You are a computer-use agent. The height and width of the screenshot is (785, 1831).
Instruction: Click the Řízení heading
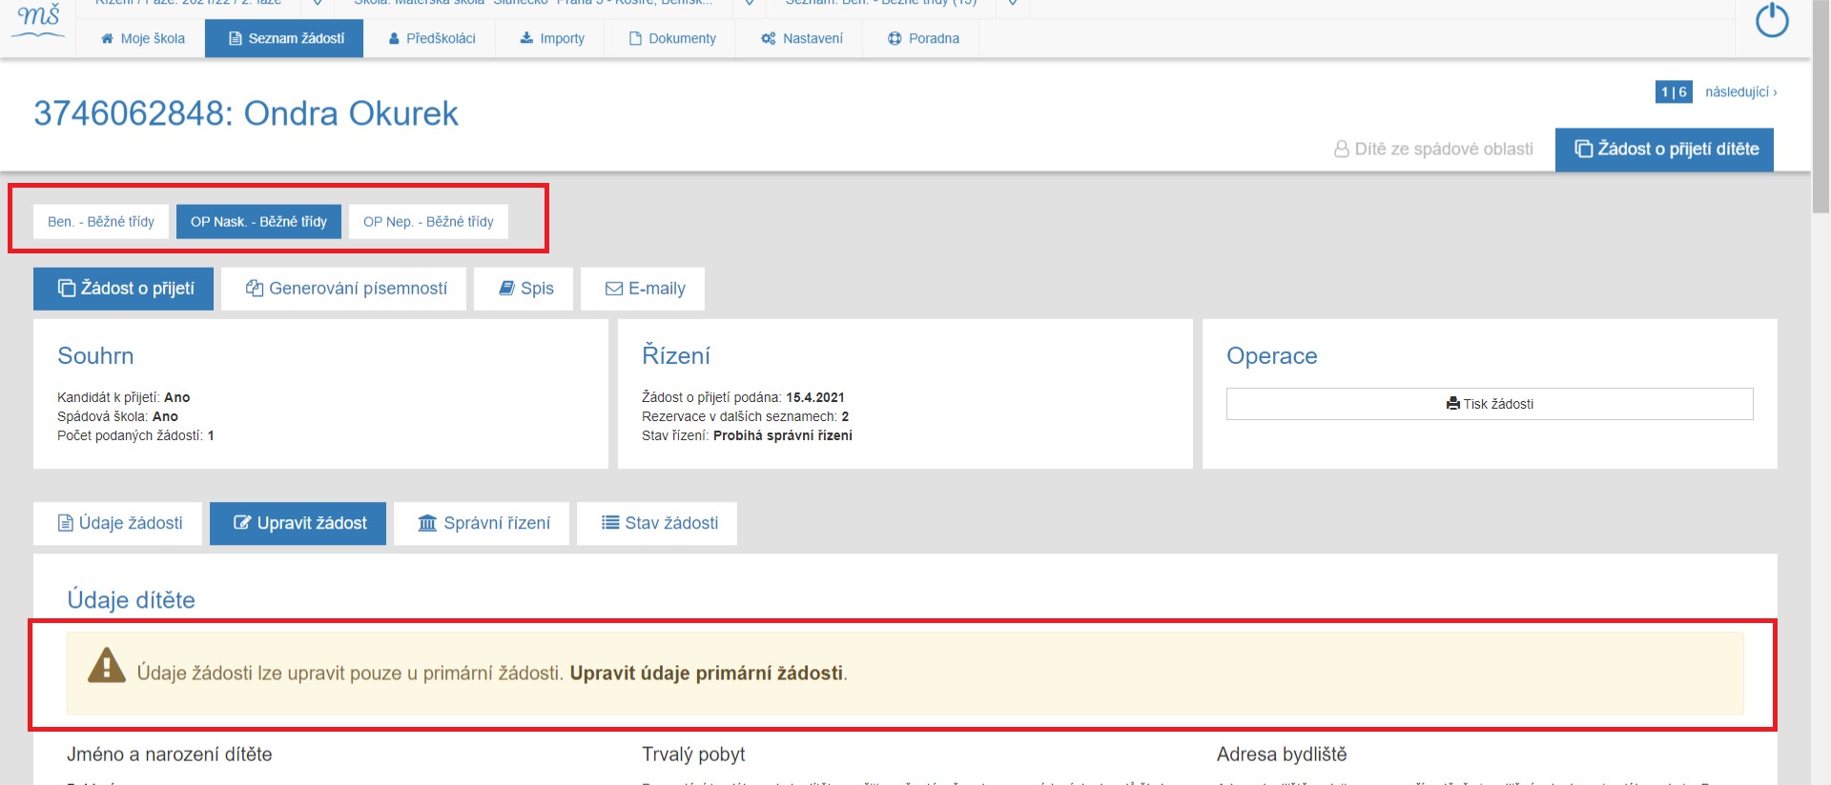[x=676, y=355]
